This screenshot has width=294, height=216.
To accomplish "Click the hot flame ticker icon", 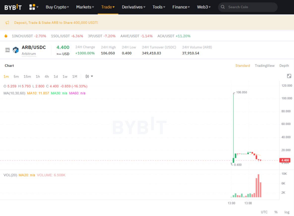I will point(6,36).
